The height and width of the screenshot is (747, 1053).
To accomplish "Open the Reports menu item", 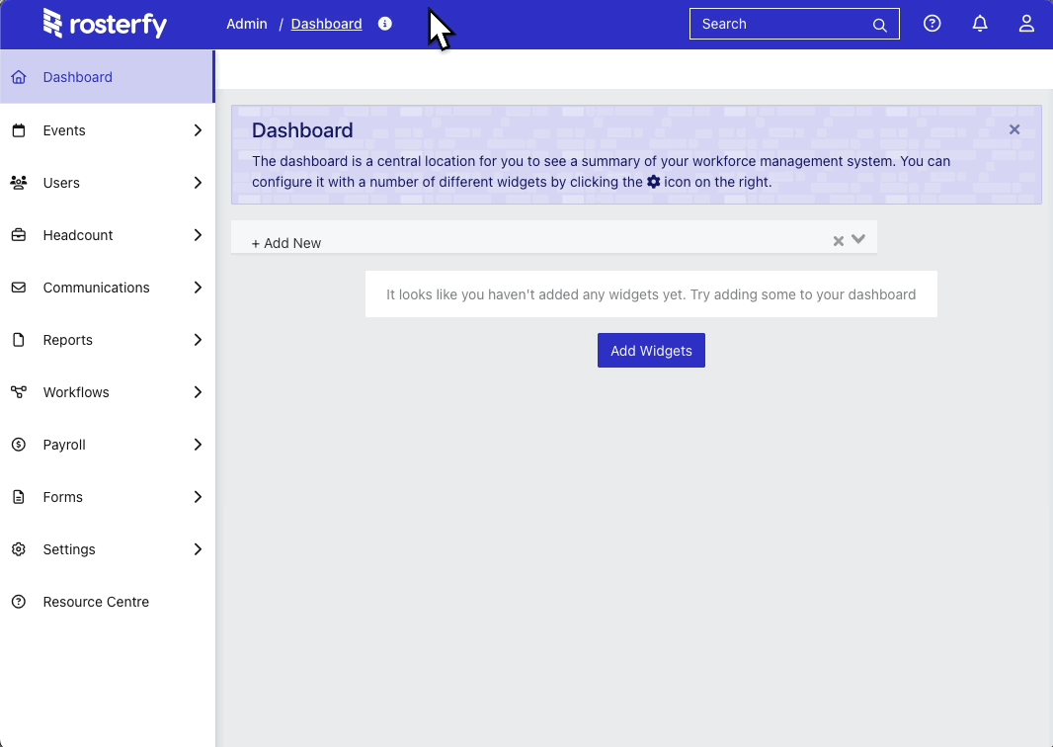I will (x=108, y=340).
